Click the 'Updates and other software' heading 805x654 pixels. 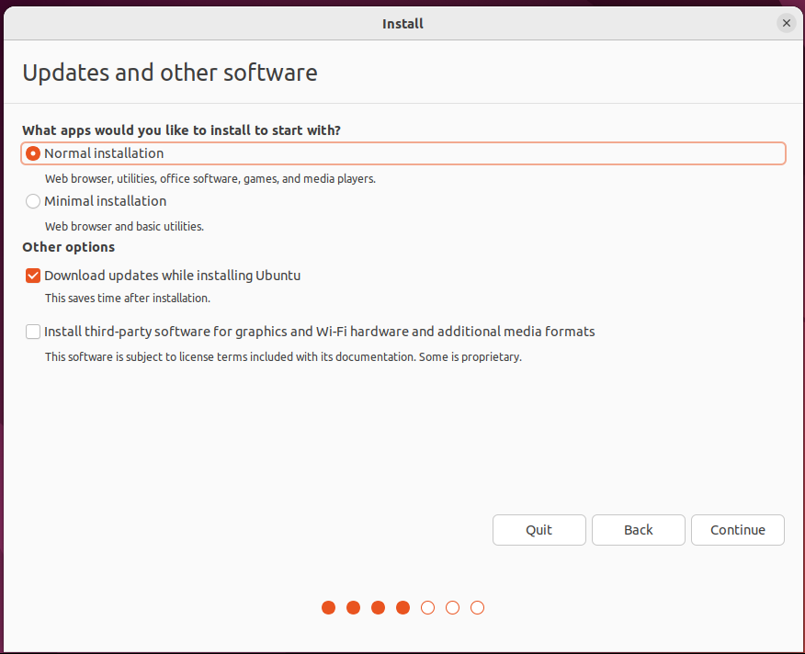pos(169,73)
